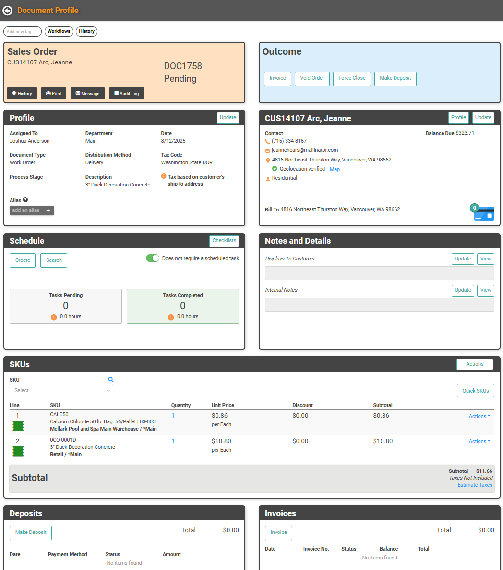
Task: Expand Actions dropdown for CALC50 line
Action: (479, 416)
